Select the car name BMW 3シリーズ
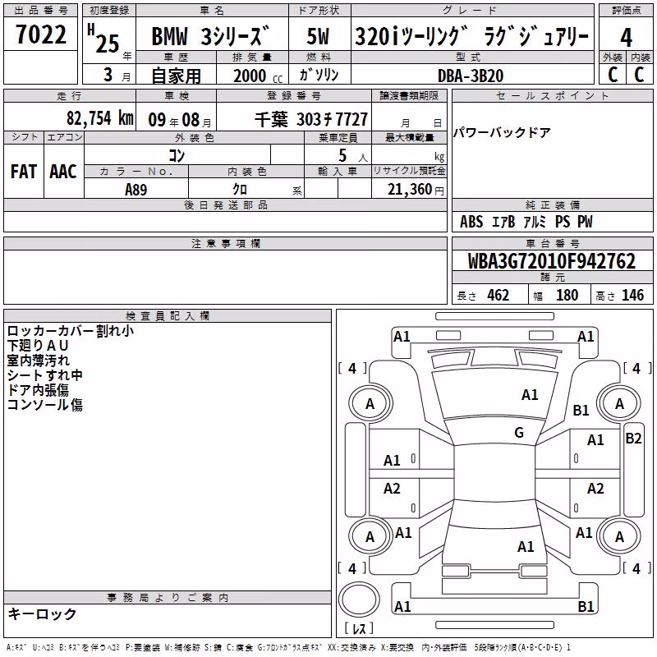 click(x=210, y=35)
